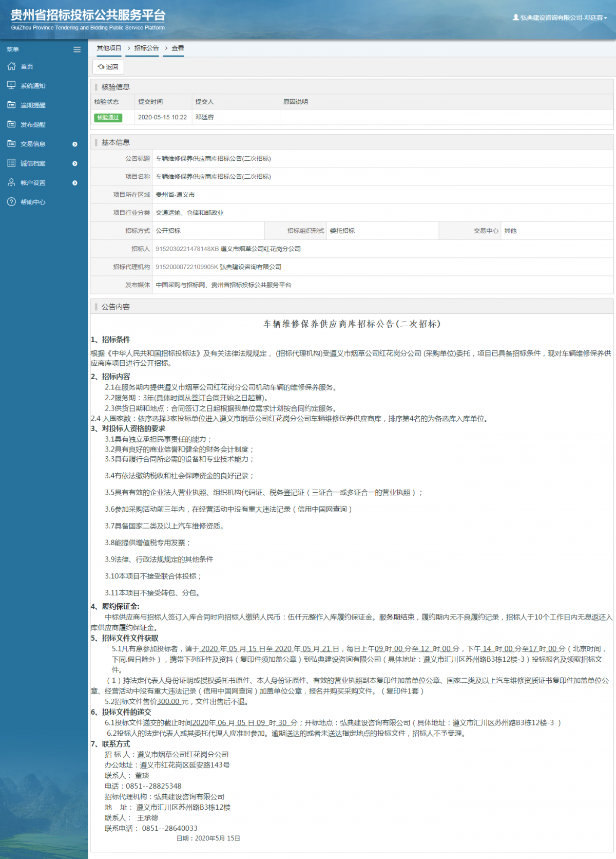Click the 查看 breadcrumb item
Image resolution: width=616 pixels, height=859 pixels.
coord(178,48)
